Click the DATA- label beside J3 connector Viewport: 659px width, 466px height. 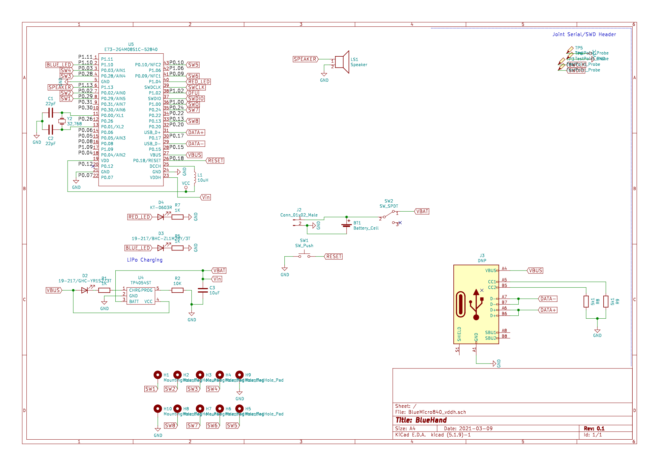click(x=548, y=299)
